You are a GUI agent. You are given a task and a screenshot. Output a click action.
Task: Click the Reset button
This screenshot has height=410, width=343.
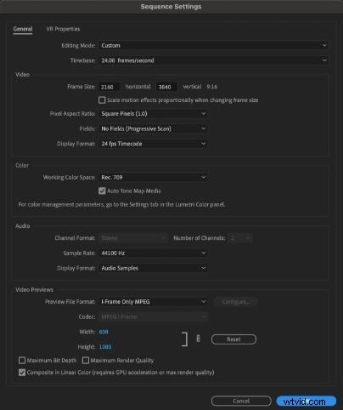[x=233, y=339]
